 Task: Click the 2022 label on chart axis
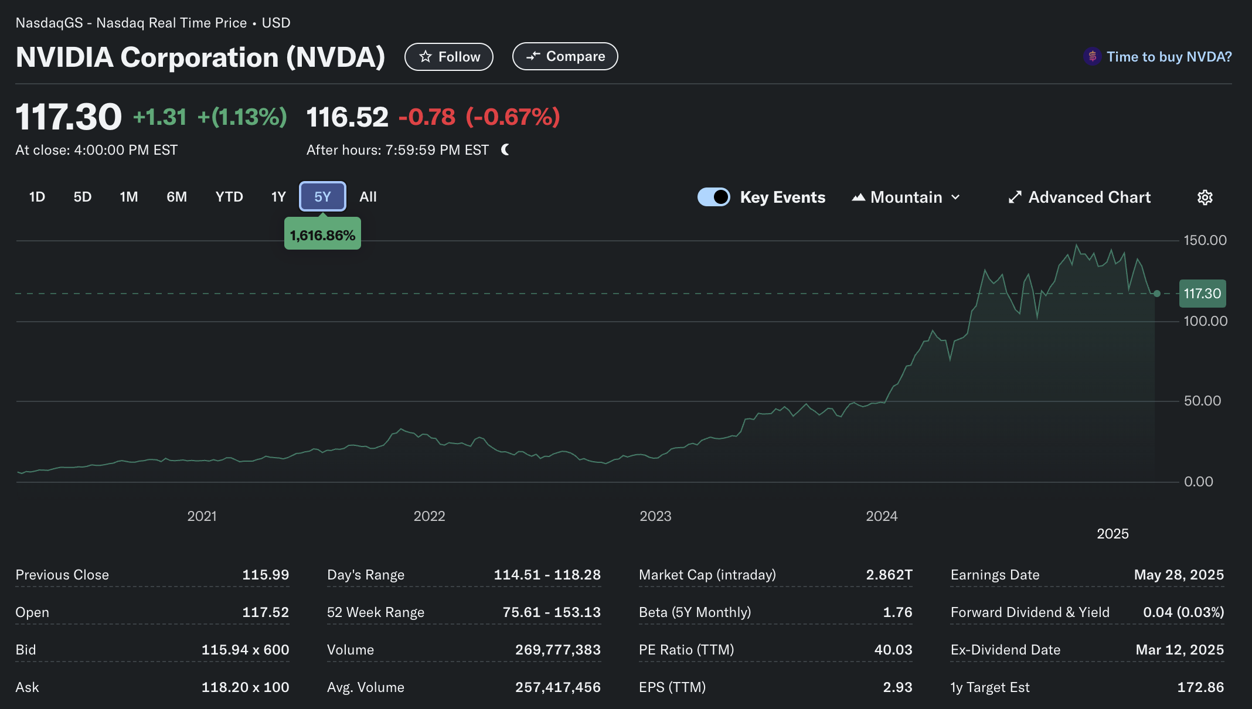pos(429,516)
